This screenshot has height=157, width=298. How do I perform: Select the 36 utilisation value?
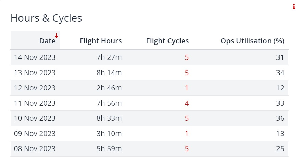click(280, 118)
